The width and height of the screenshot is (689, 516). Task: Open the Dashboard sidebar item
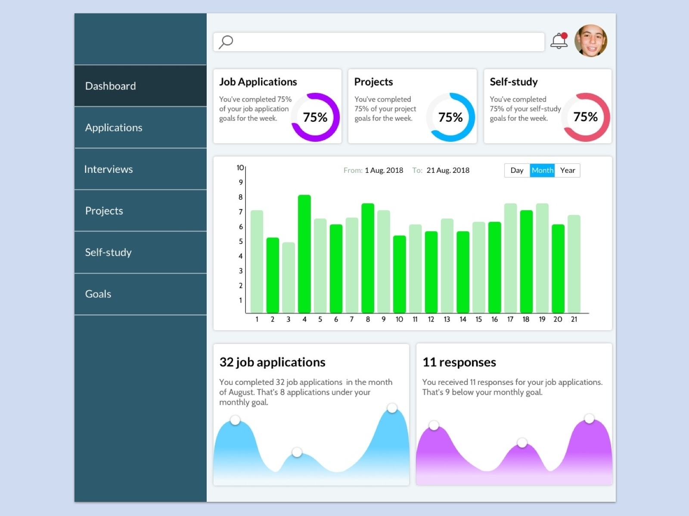pyautogui.click(x=140, y=86)
